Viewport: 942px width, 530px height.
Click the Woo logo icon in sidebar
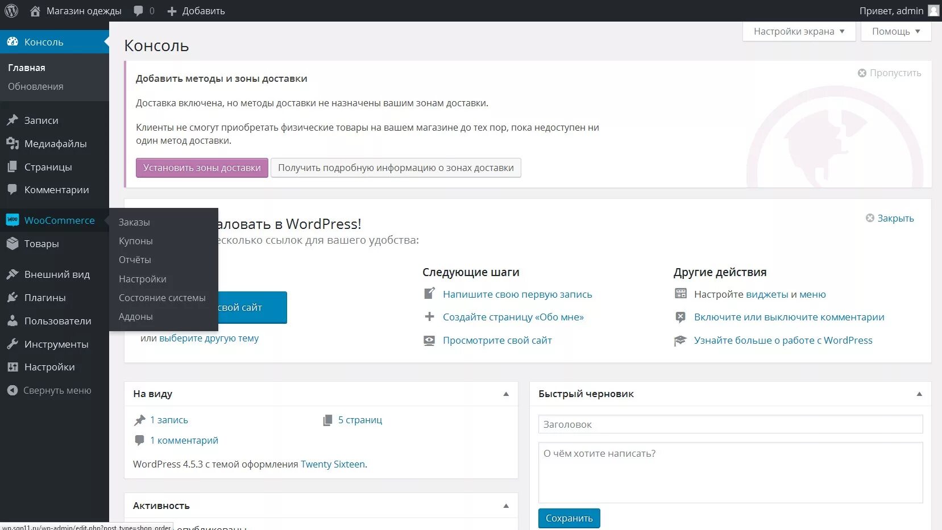point(13,220)
